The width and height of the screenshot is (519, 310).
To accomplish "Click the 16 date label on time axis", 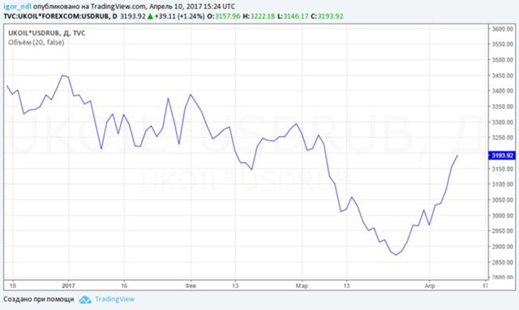I will click(124, 286).
